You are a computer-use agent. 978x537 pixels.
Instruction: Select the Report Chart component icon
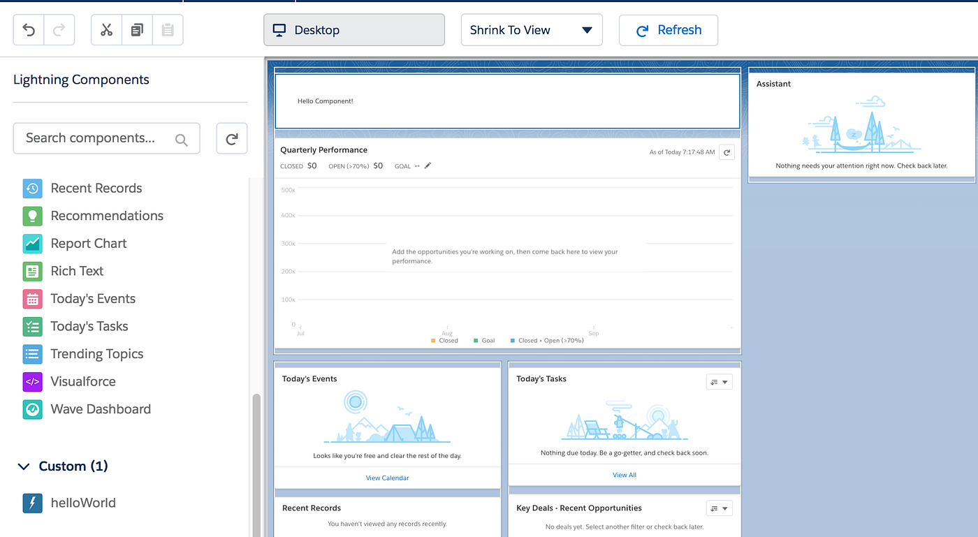[x=31, y=243]
